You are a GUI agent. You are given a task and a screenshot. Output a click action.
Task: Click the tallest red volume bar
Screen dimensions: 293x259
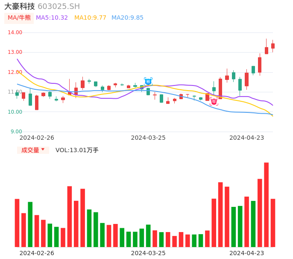266,205
